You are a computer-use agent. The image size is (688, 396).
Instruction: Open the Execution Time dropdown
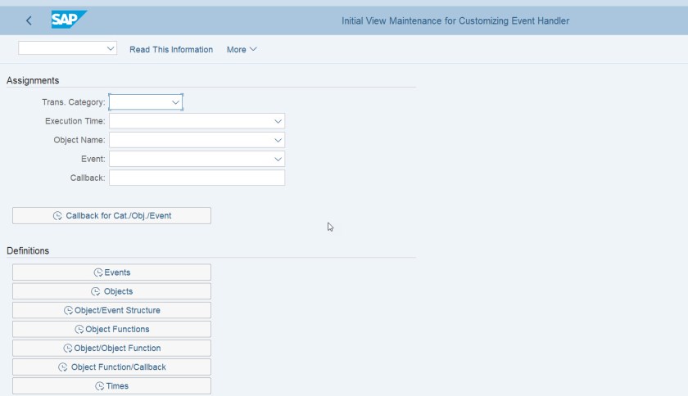click(278, 121)
